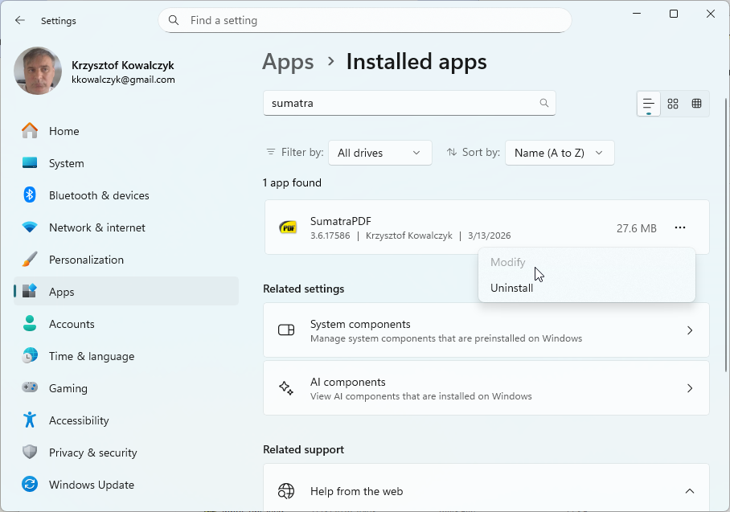
Task: Click the Help from the web globe icon
Action: point(286,490)
